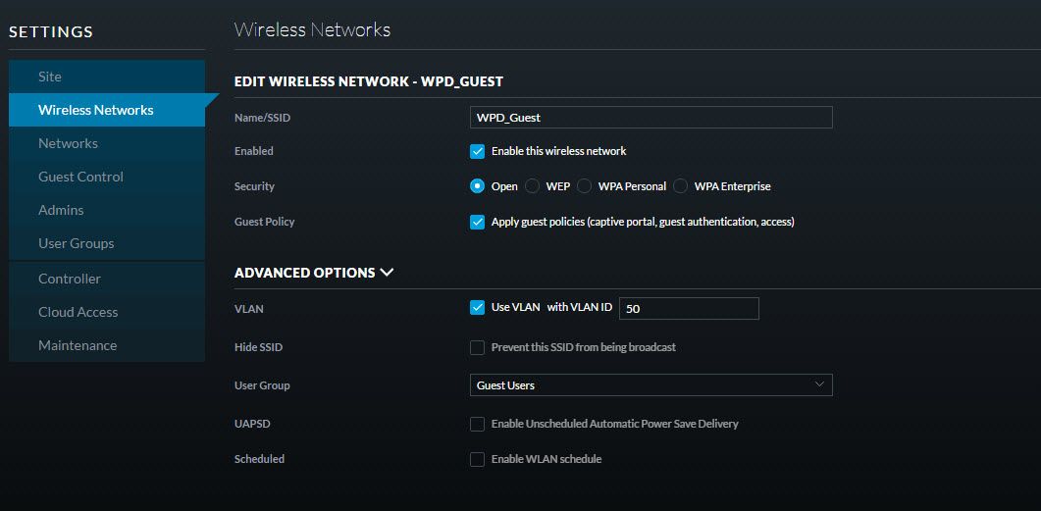Toggle the Use VLAN checkbox

(478, 308)
